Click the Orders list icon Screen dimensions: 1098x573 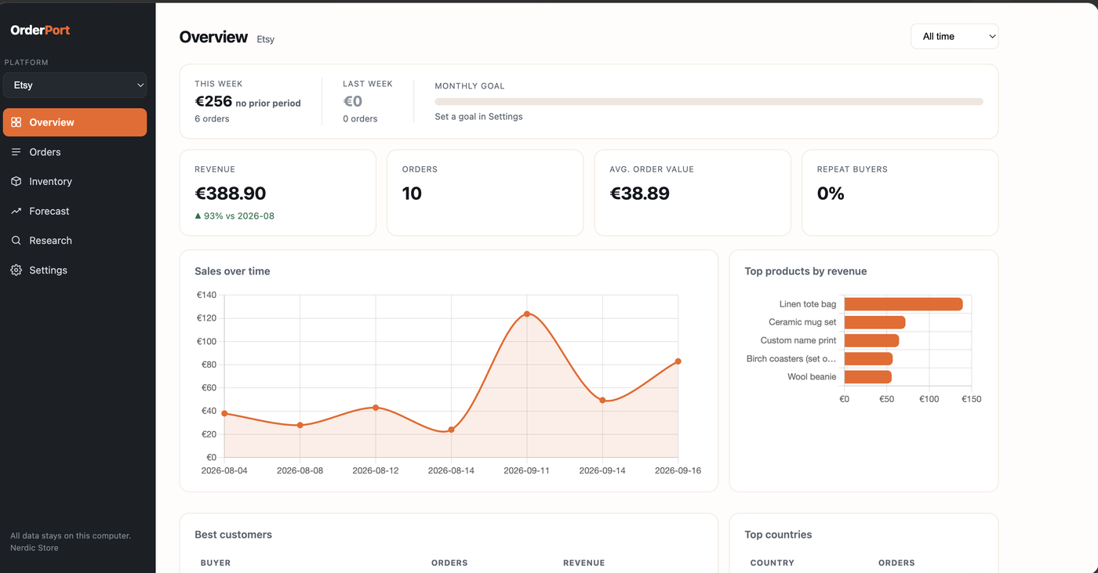[x=16, y=152]
